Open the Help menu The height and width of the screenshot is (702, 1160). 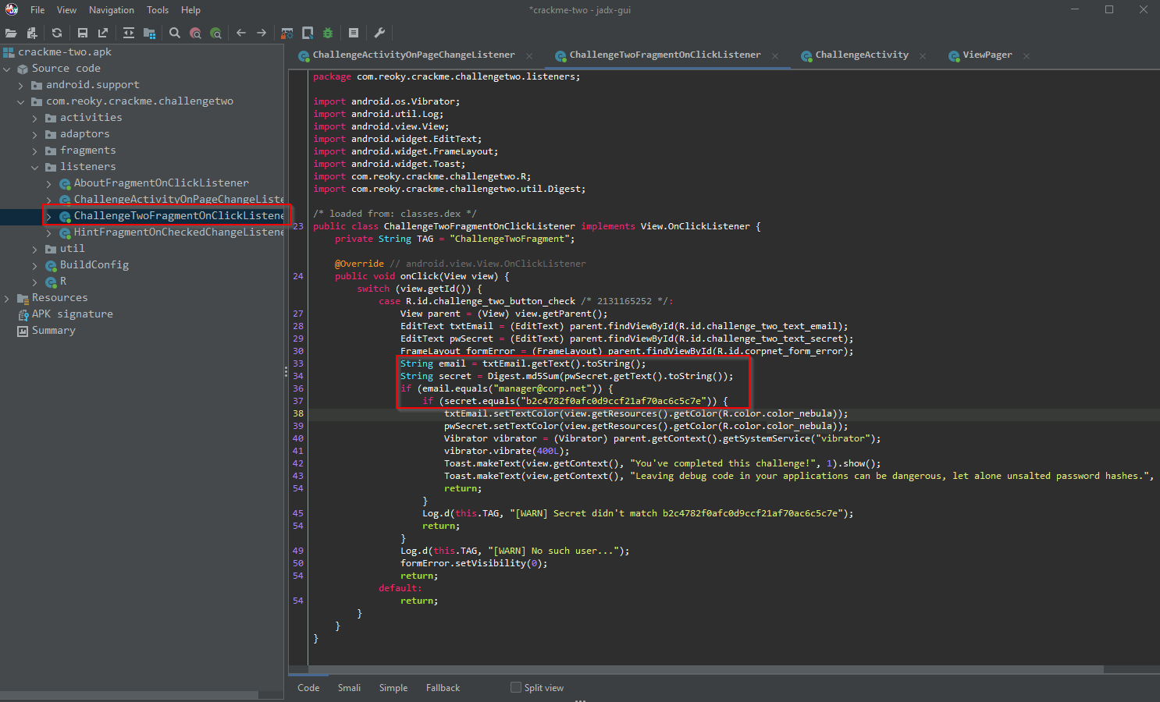click(x=190, y=10)
